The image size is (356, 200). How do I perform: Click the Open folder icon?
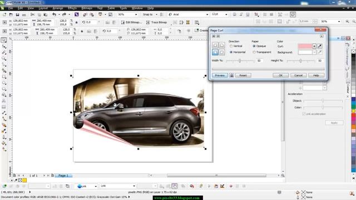(x=11, y=14)
